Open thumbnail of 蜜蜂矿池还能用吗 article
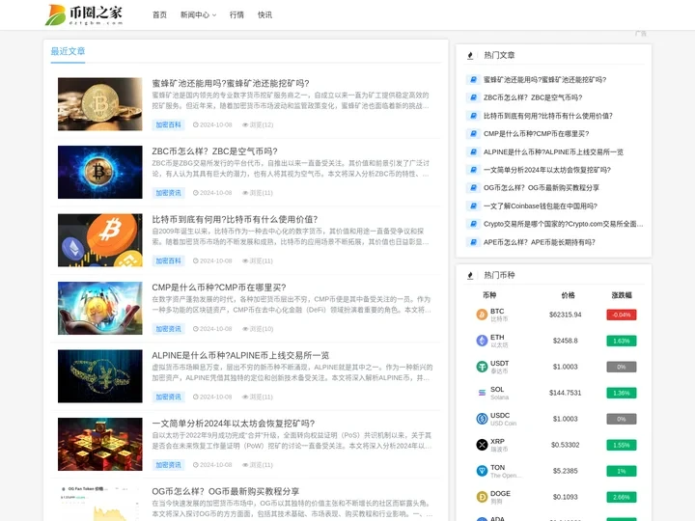The image size is (695, 521). point(100,104)
